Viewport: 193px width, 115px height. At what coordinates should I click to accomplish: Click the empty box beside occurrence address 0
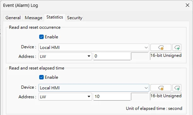tap(140, 56)
